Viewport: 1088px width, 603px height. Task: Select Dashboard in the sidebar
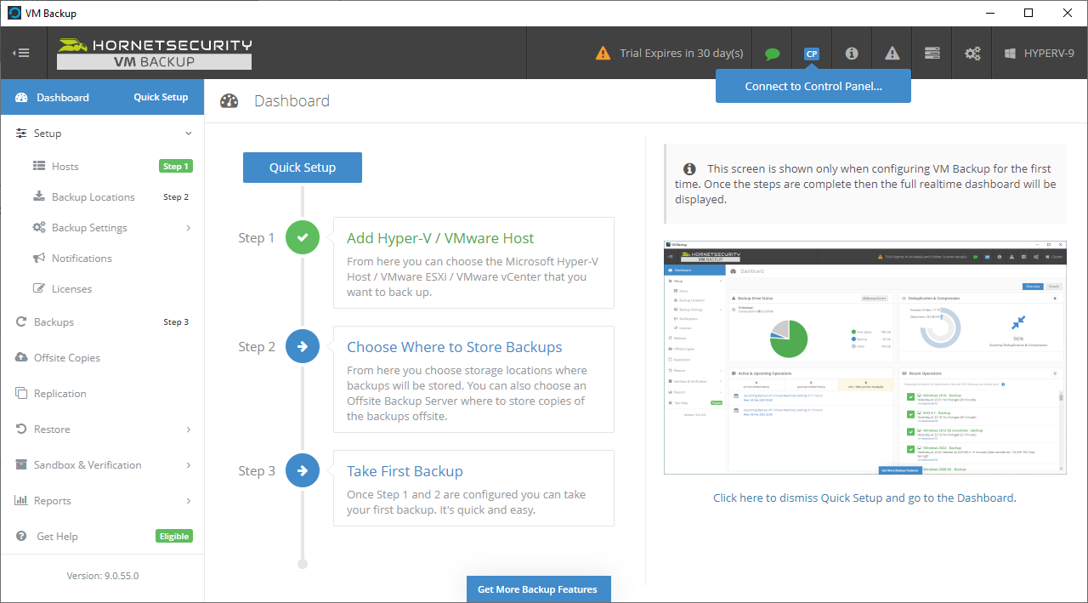(63, 97)
